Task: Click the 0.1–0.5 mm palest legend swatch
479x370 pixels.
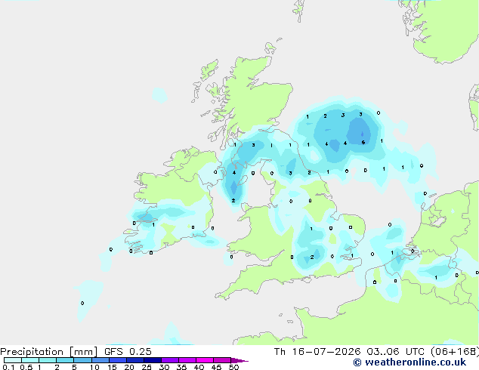Action: click(x=13, y=360)
